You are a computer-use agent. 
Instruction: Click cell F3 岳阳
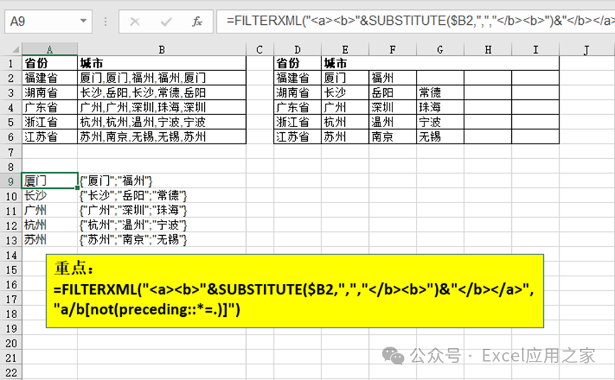point(392,93)
